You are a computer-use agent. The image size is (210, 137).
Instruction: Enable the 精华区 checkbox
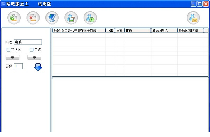pos(8,50)
